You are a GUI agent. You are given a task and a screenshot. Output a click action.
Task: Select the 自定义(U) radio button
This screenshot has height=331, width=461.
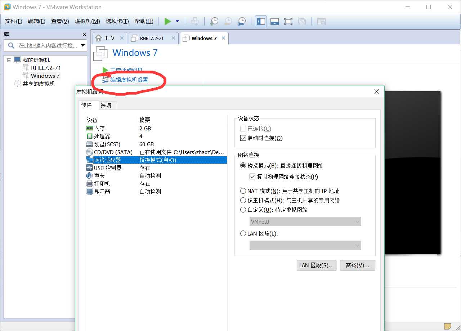pos(243,210)
